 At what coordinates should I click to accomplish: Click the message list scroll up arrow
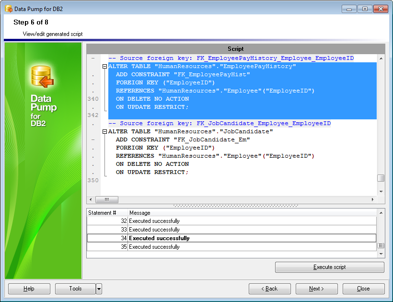tap(381, 213)
